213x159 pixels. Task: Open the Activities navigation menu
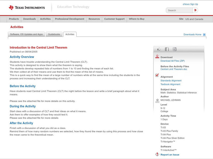pos(45,19)
